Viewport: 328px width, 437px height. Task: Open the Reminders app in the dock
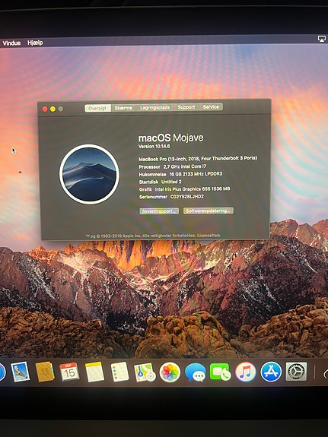[x=119, y=372]
